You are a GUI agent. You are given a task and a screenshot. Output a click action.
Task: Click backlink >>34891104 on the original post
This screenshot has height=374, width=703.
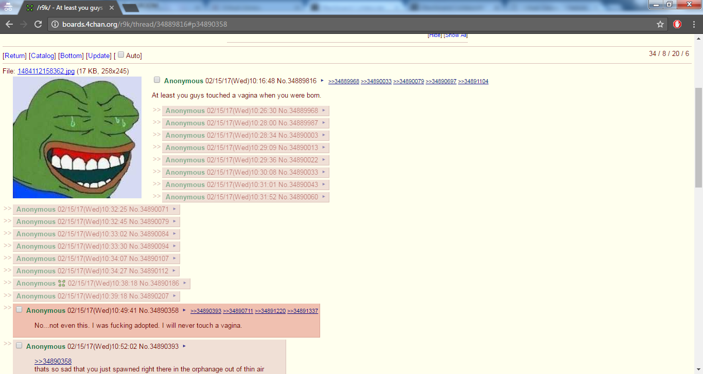[x=473, y=81]
